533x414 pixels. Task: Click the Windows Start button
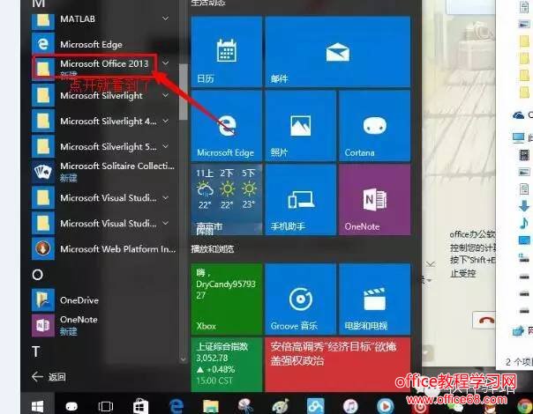[37, 405]
